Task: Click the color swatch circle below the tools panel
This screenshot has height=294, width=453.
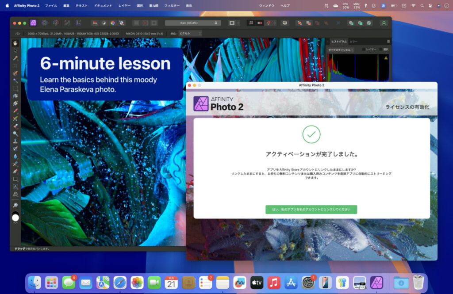Action: coord(15,218)
